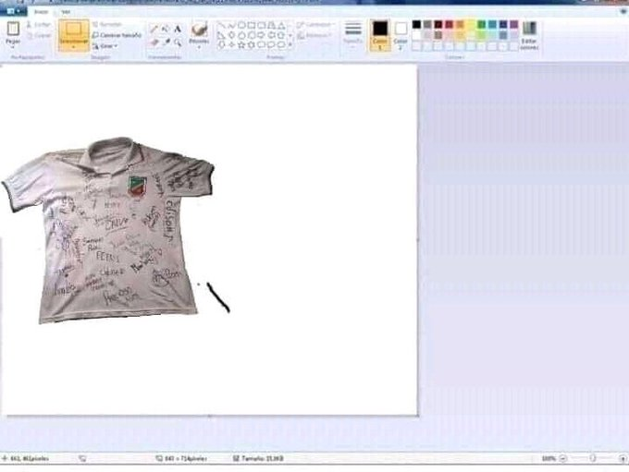Open the dropdown arrow under Pegar
The height and width of the screenshot is (472, 629).
[x=13, y=47]
